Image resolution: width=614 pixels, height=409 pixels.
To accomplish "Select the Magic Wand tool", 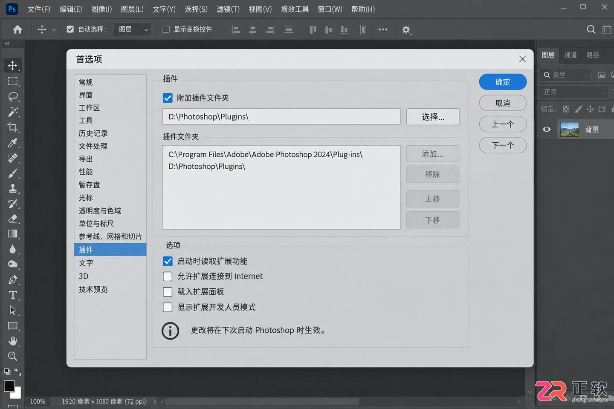I will click(13, 112).
